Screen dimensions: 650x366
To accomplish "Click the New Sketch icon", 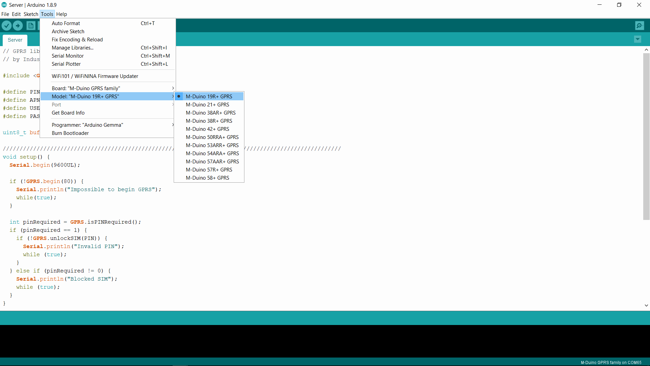I will (31, 25).
